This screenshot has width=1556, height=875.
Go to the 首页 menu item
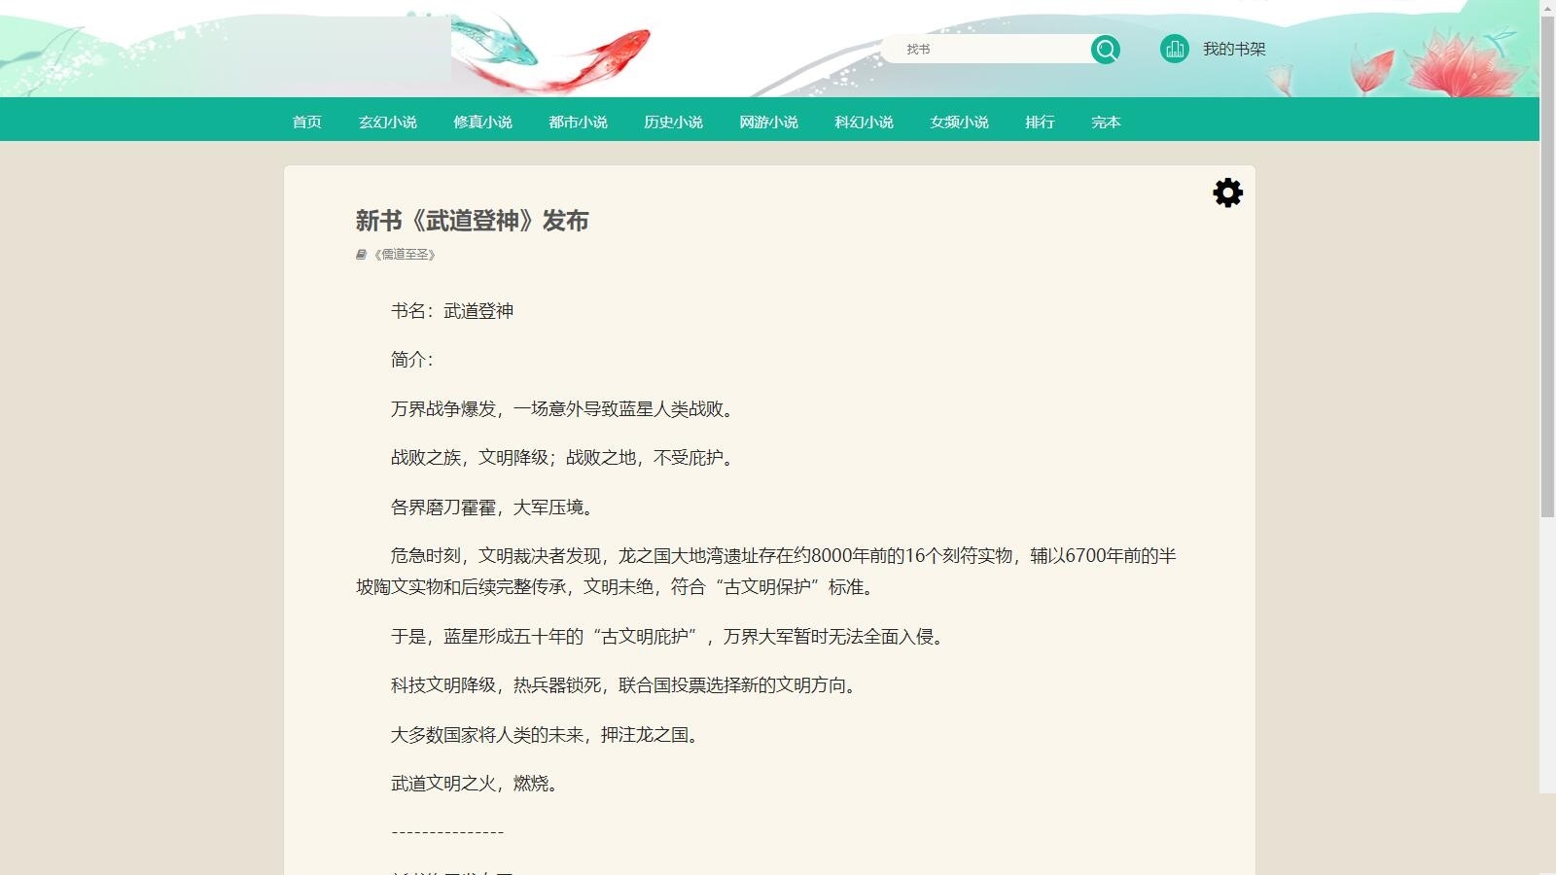(308, 122)
